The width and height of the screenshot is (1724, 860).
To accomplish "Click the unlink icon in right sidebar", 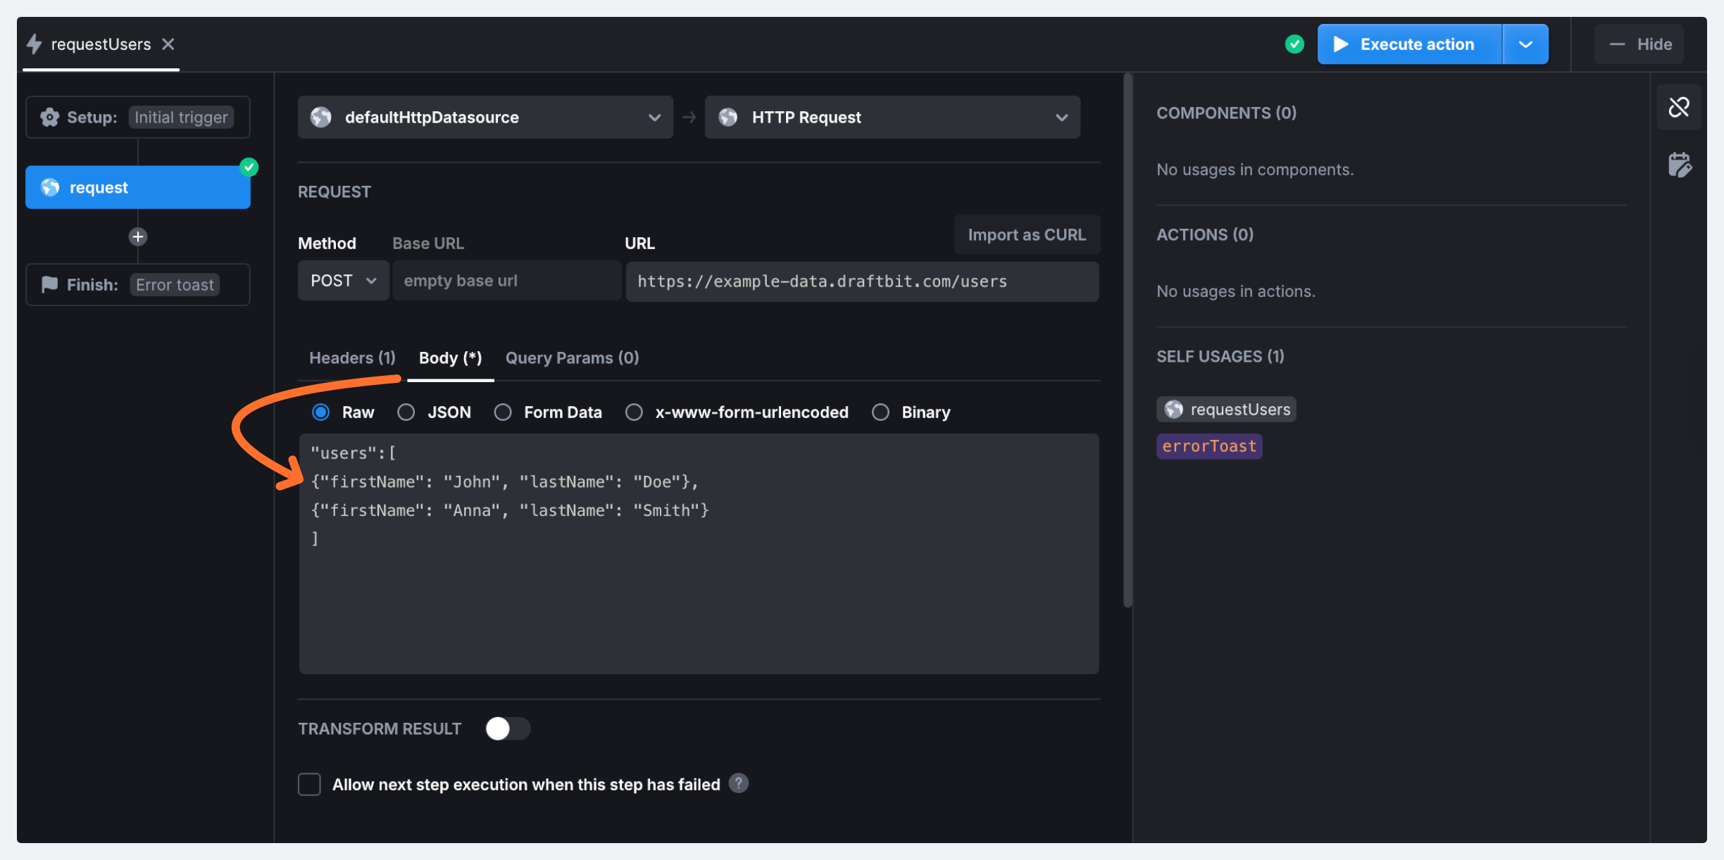I will (1679, 107).
